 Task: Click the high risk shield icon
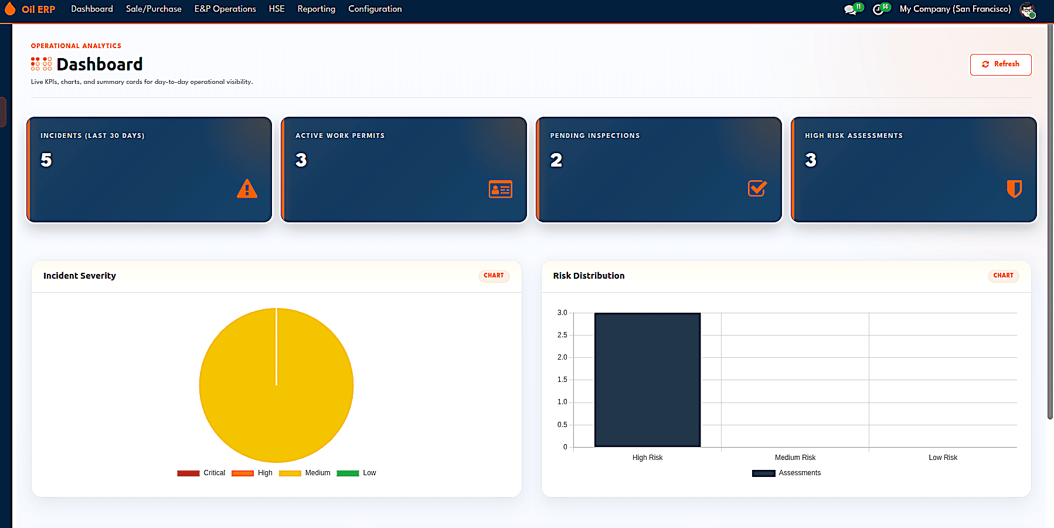pos(1014,188)
